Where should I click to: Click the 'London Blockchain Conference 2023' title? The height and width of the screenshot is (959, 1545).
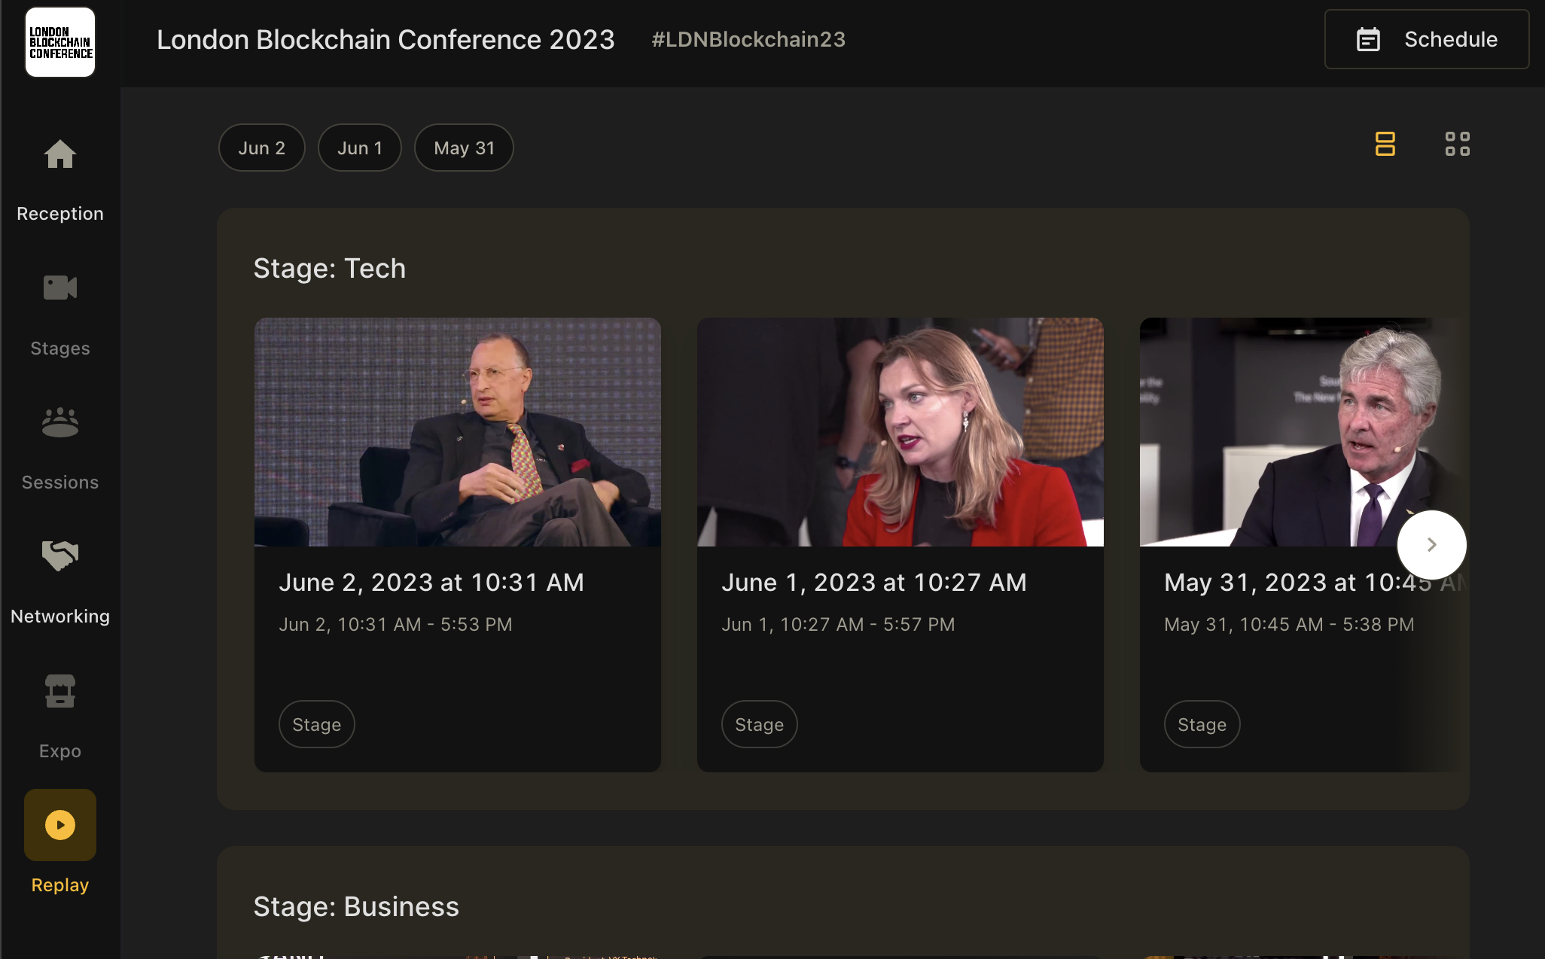click(385, 39)
